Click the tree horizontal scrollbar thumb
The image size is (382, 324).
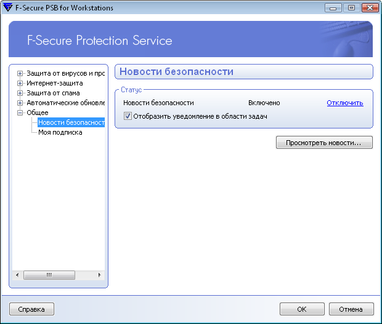click(x=49, y=275)
